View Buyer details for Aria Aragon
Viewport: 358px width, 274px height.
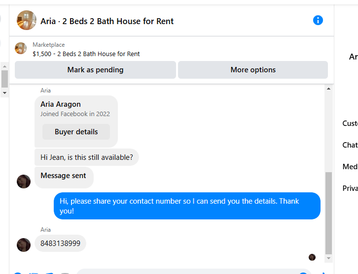(x=76, y=132)
